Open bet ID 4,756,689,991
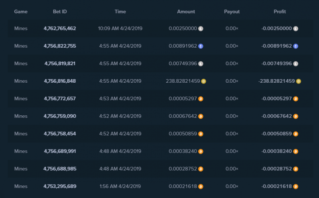 pos(60,151)
